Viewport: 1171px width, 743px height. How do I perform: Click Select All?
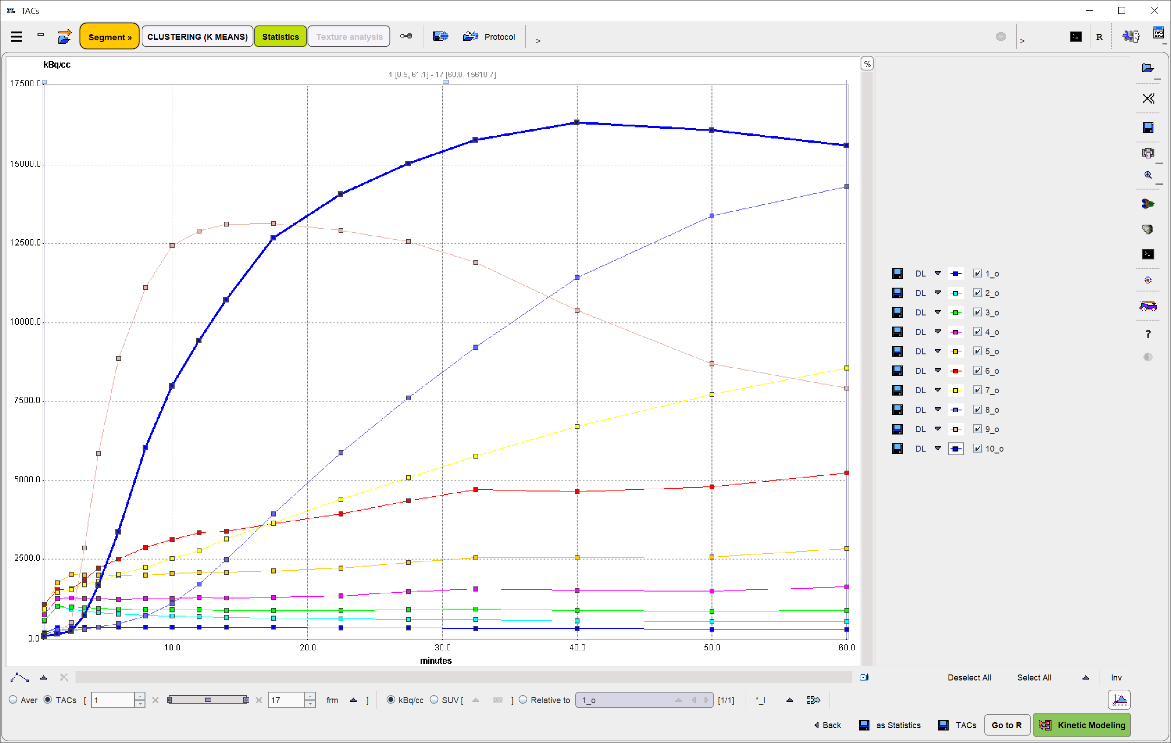point(1034,677)
